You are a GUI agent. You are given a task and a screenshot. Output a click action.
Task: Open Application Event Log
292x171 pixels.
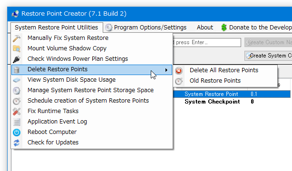pos(92,122)
